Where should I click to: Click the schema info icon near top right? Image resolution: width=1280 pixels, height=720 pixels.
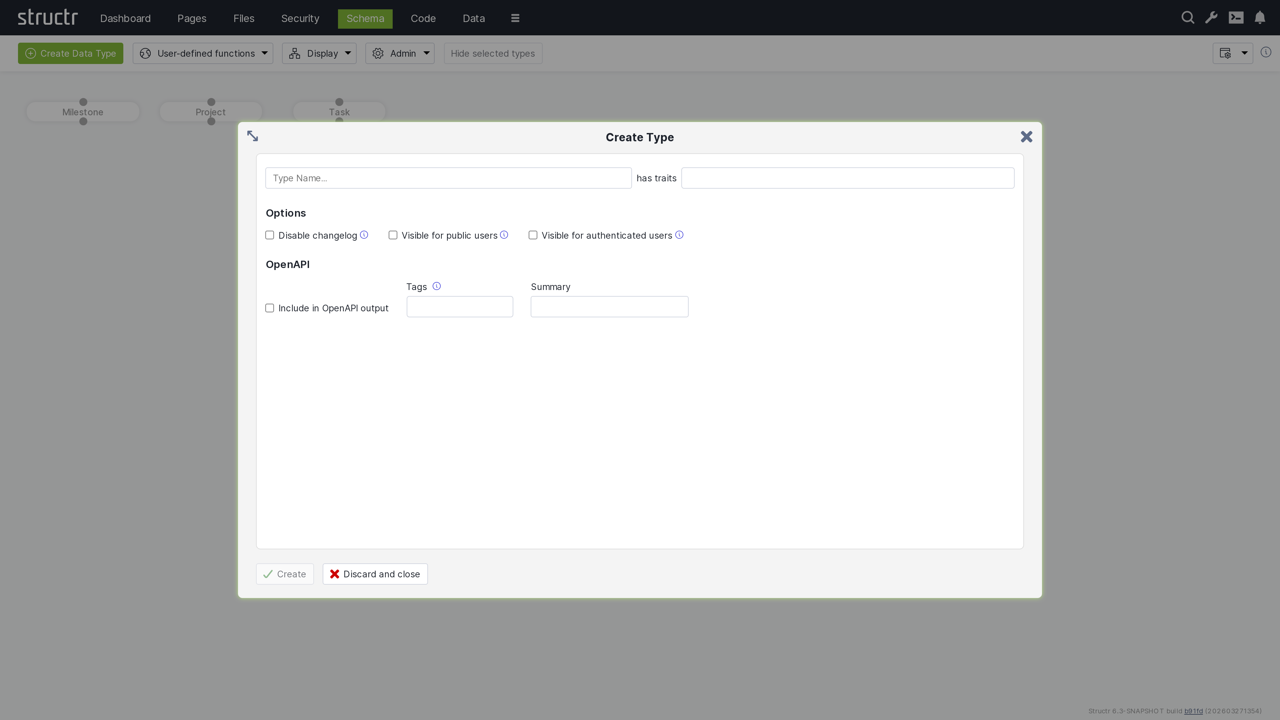coord(1267,52)
